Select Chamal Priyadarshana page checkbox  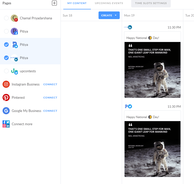(6, 18)
